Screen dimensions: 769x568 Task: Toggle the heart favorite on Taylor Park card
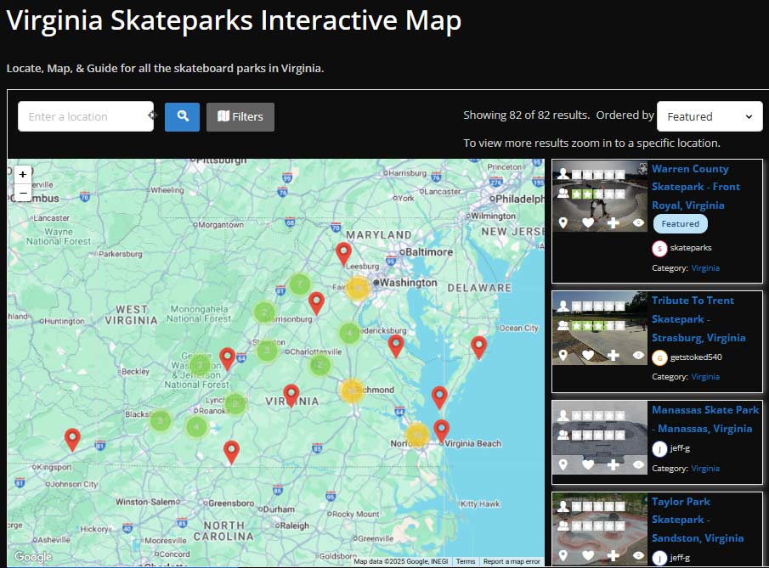click(588, 556)
